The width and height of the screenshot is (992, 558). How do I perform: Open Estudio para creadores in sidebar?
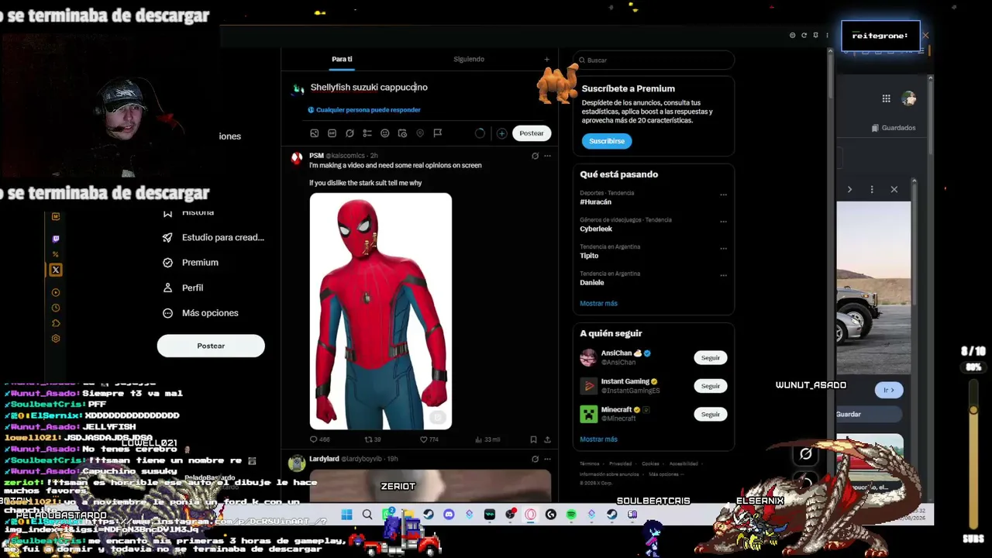214,237
